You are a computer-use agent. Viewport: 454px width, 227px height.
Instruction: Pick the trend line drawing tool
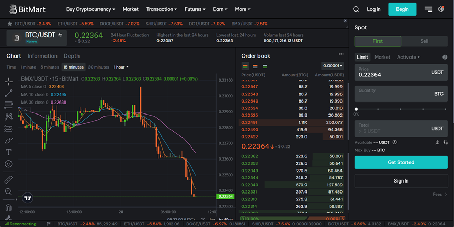point(8,93)
